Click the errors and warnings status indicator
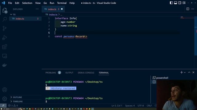The height and width of the screenshot is (110, 197). tap(13, 105)
